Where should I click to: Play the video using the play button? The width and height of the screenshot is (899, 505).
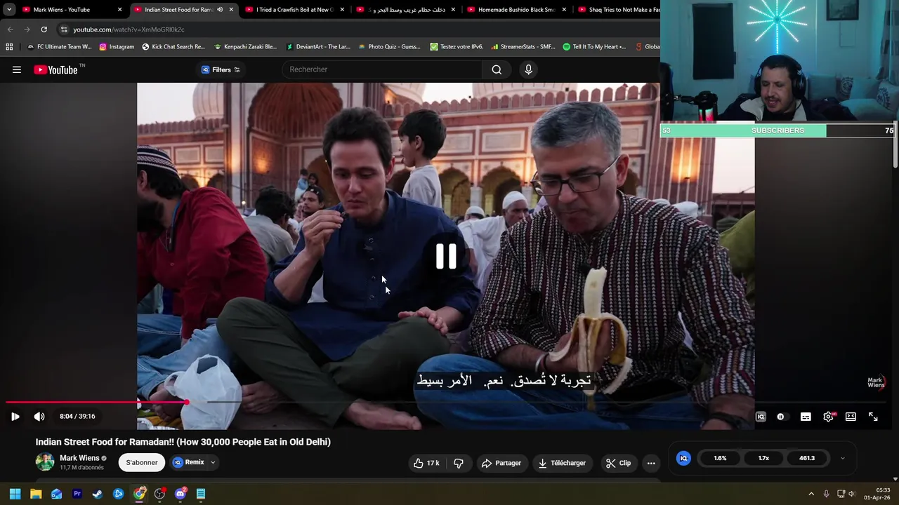tap(15, 417)
